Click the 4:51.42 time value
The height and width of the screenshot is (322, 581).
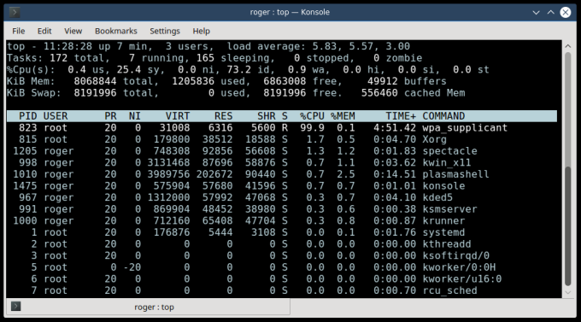pyautogui.click(x=395, y=128)
